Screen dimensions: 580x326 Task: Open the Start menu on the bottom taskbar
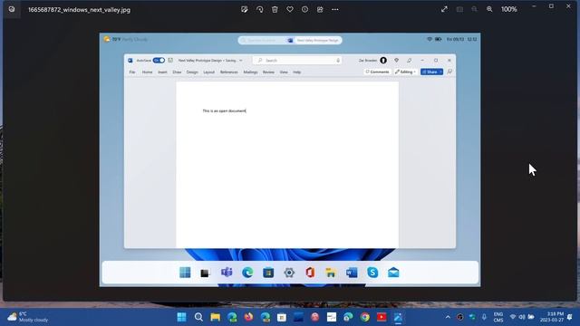pos(181,317)
